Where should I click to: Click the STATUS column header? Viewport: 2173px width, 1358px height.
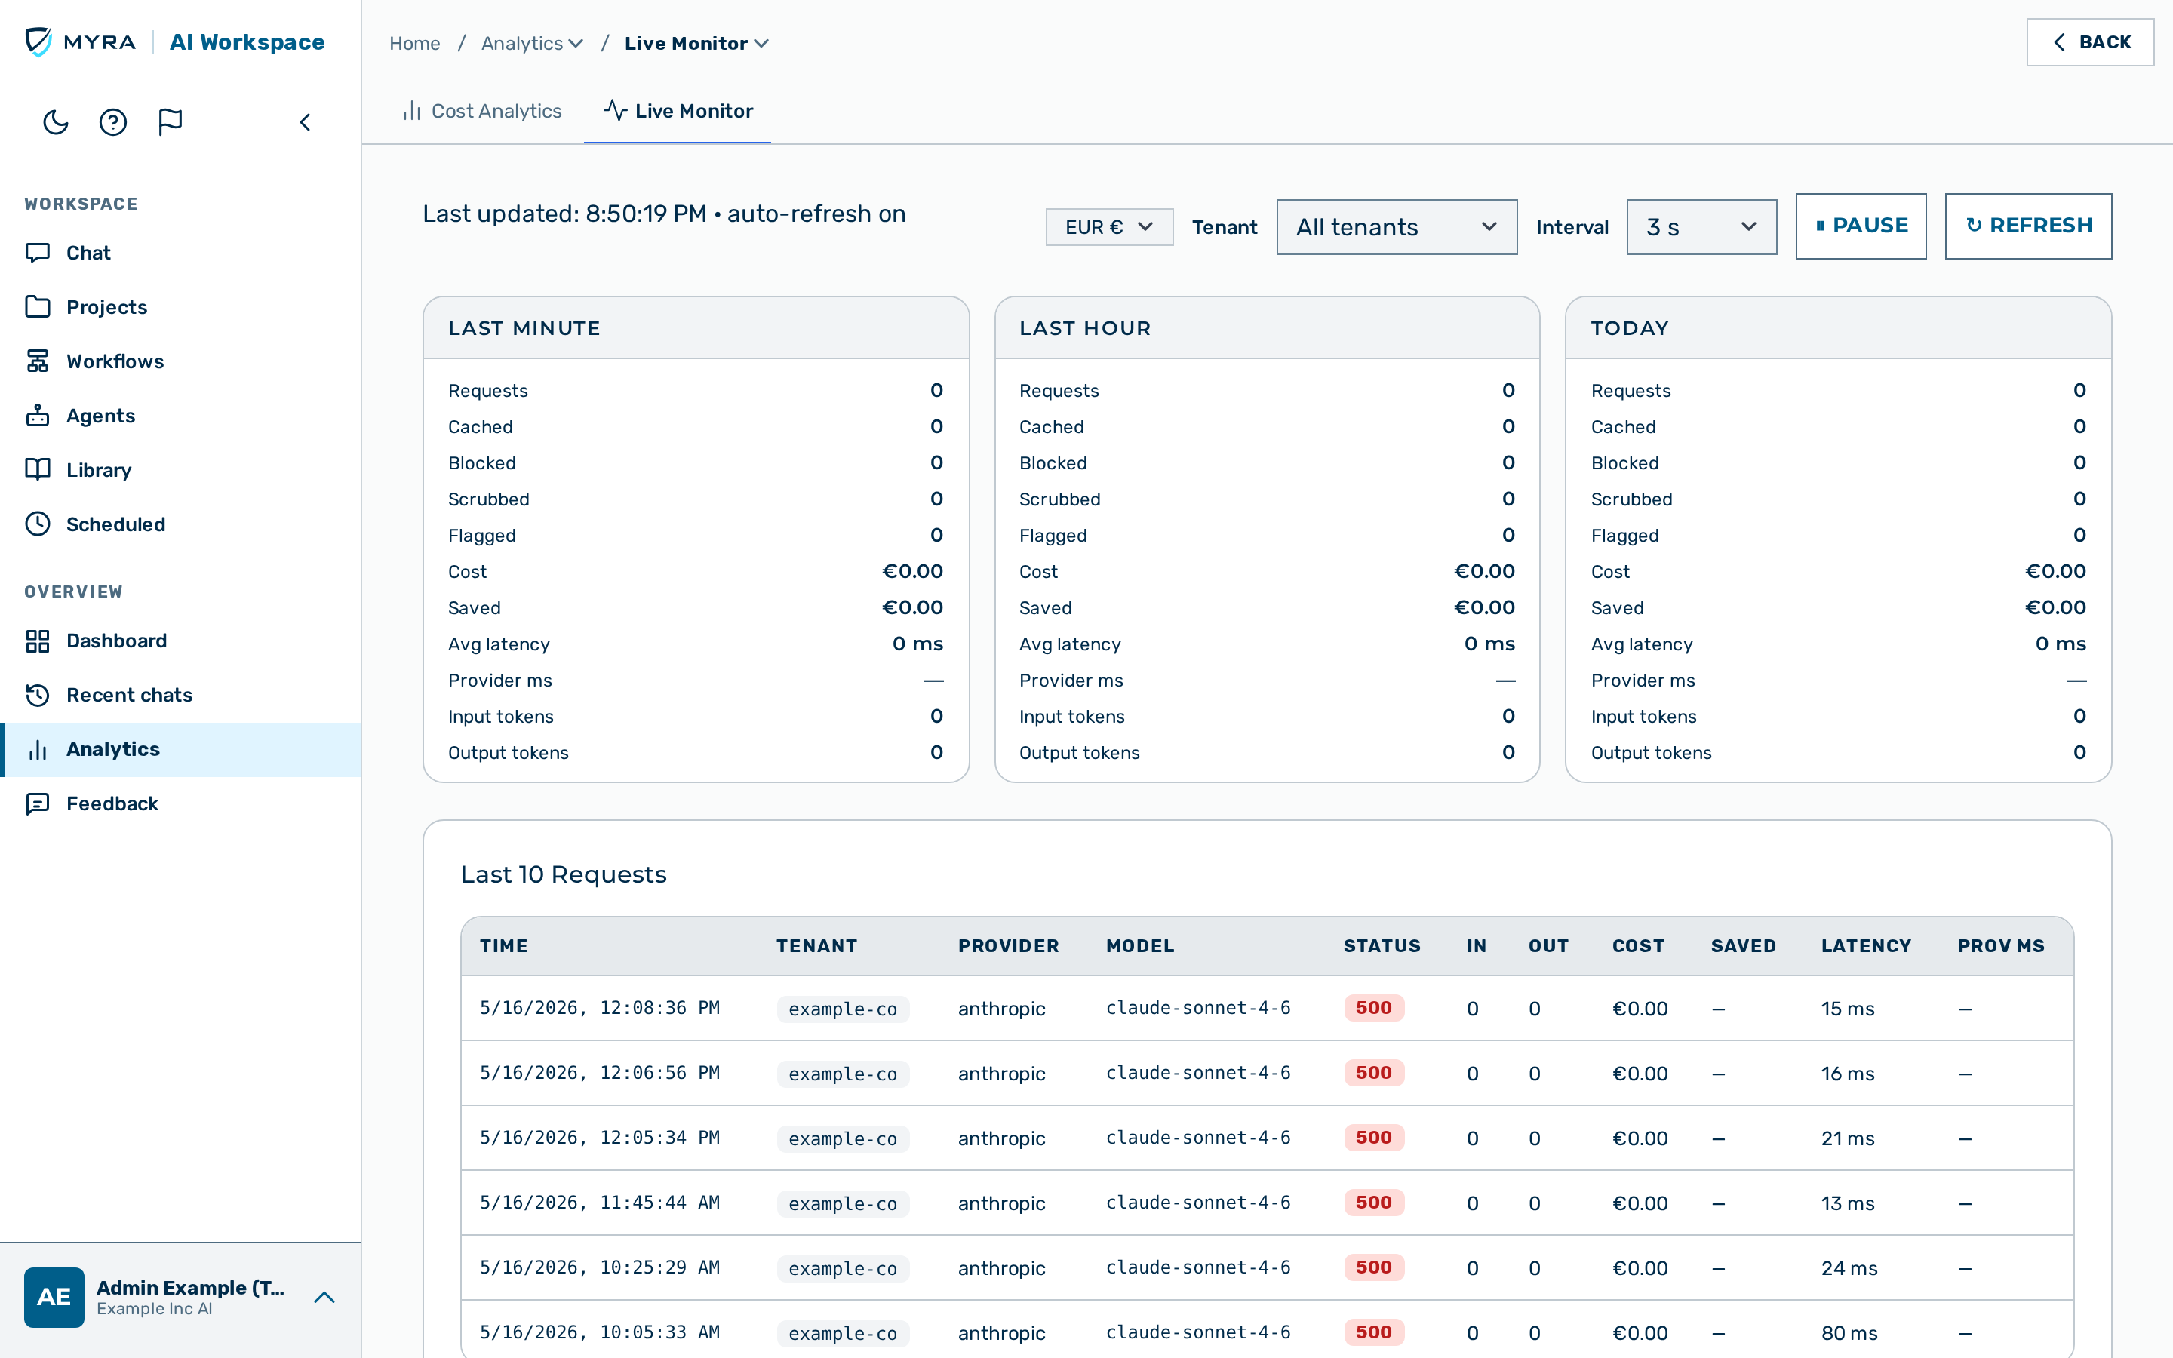coord(1382,946)
